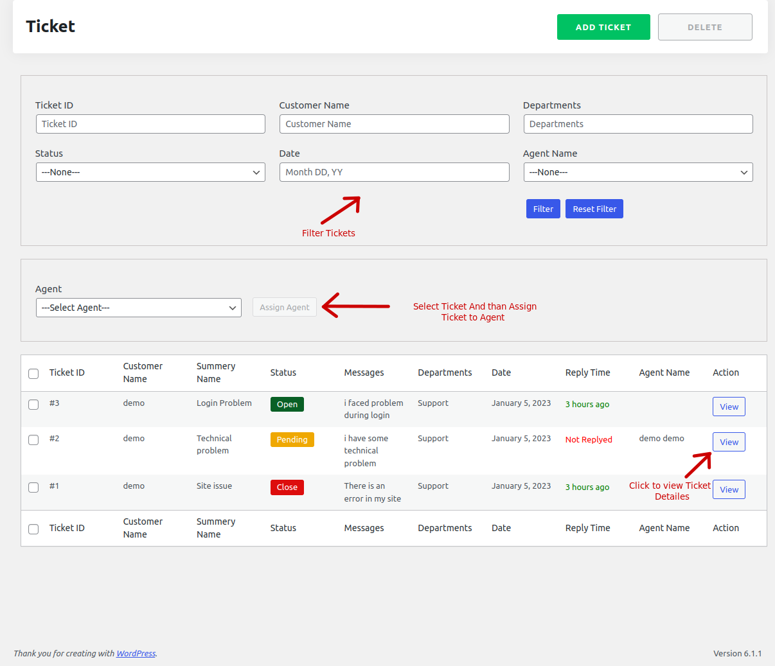775x666 pixels.
Task: Check the box next to ticket #1
Action: [33, 487]
